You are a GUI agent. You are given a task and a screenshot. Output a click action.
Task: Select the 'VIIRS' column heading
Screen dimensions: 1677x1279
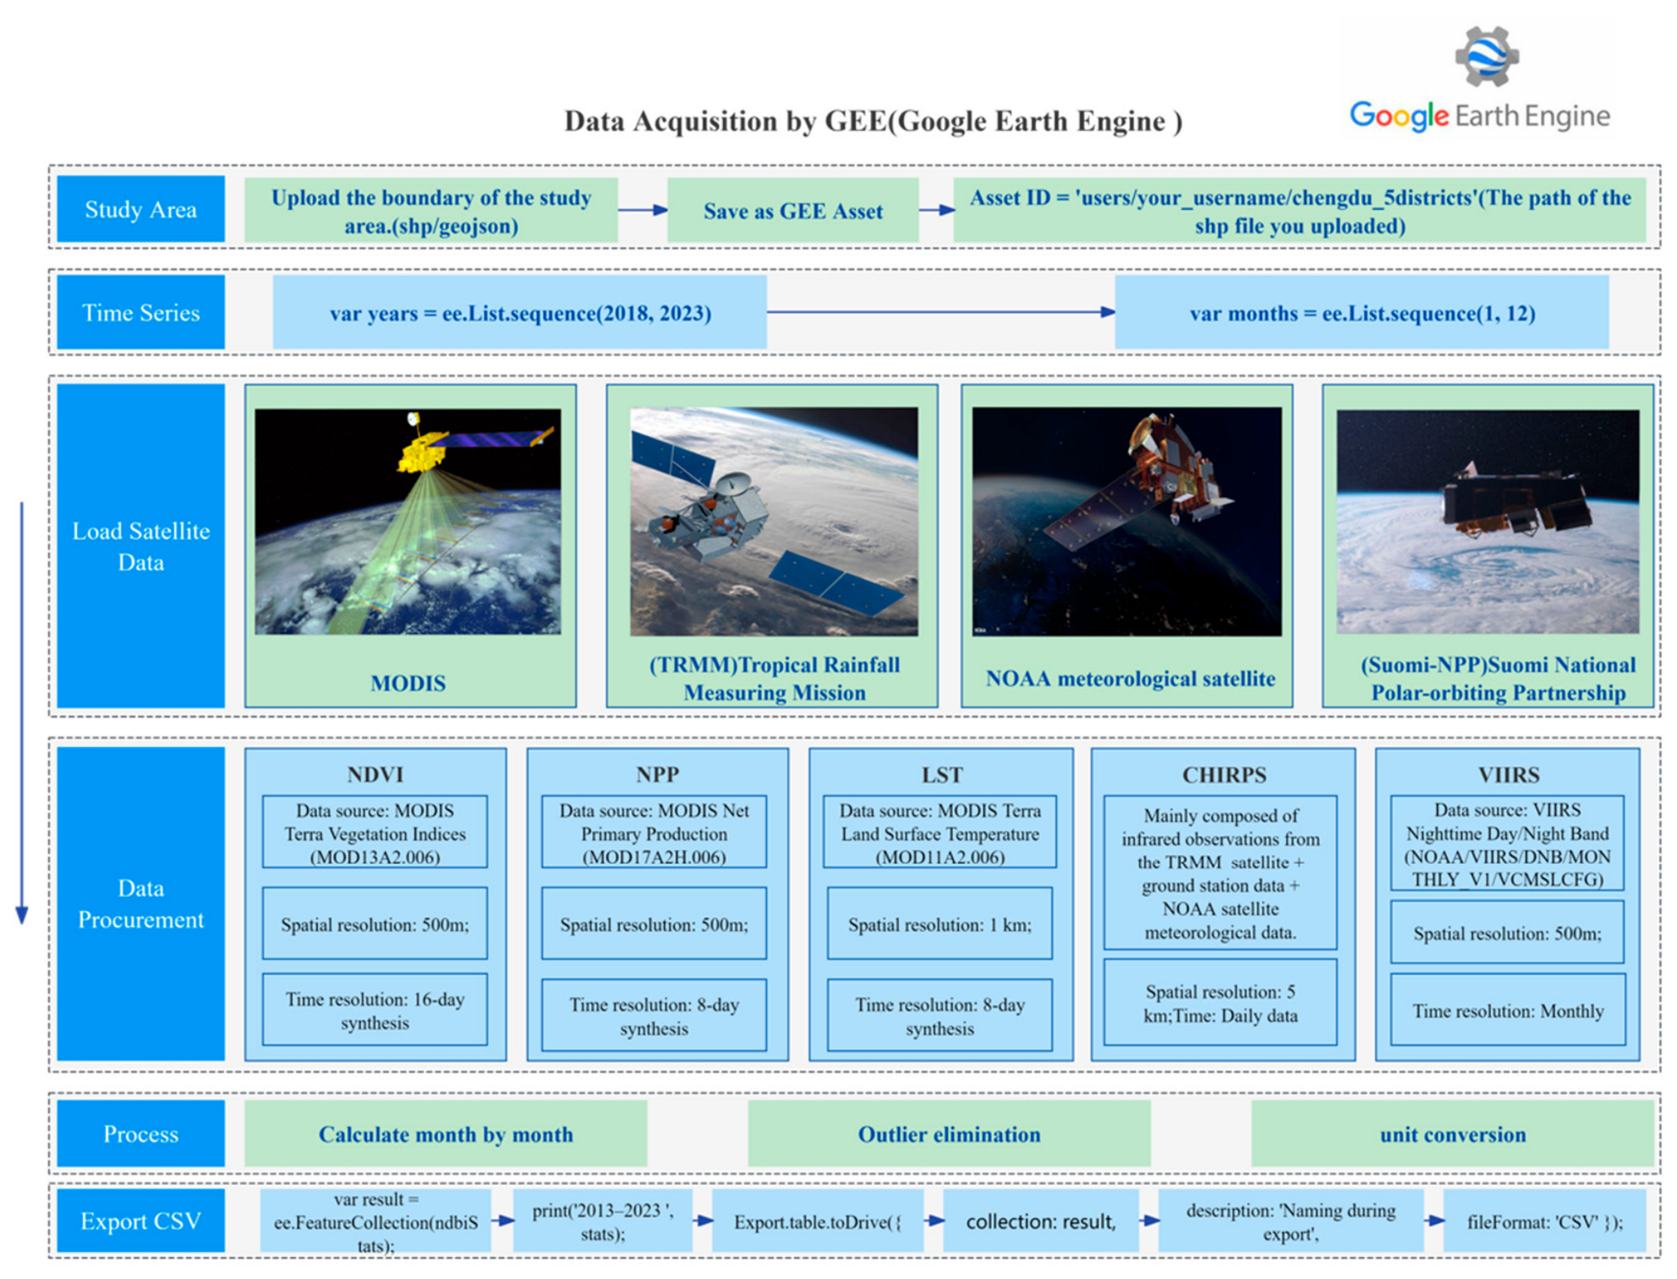point(1508,774)
